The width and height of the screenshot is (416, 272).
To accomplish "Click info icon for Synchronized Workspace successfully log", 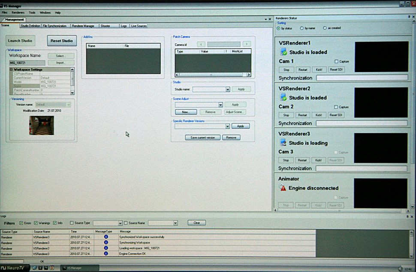I will [x=106, y=237].
